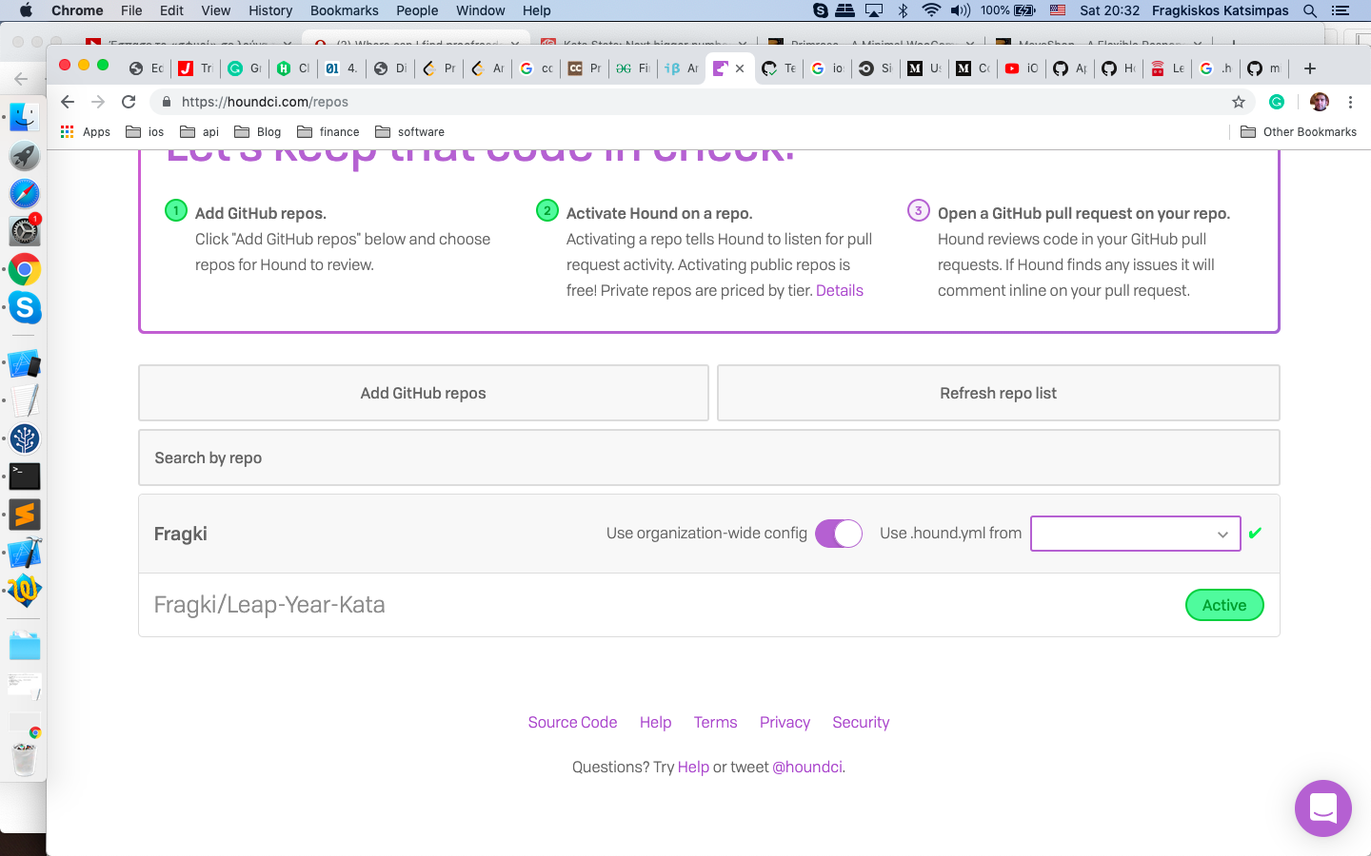Open the Wi-Fi status menu
The image size is (1371, 856).
pyautogui.click(x=931, y=10)
